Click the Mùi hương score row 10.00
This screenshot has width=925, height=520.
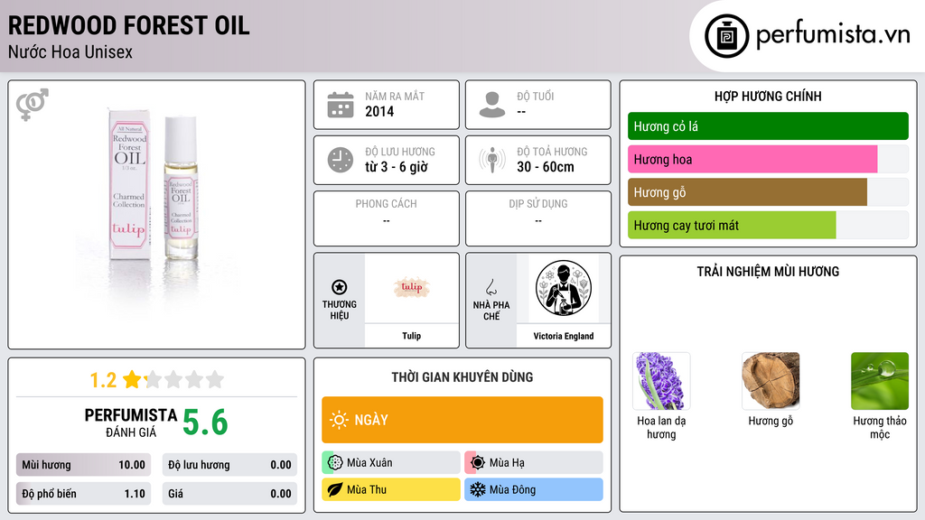[x=83, y=465]
